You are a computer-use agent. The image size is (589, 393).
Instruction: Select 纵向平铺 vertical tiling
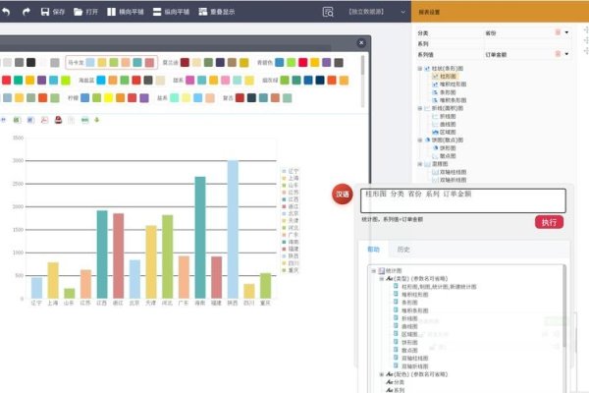(x=171, y=12)
